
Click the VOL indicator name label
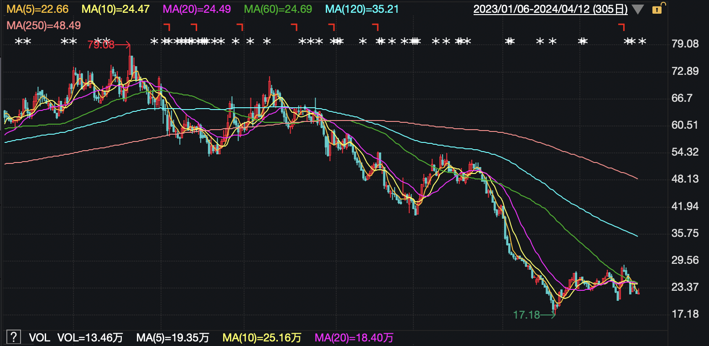coord(39,338)
